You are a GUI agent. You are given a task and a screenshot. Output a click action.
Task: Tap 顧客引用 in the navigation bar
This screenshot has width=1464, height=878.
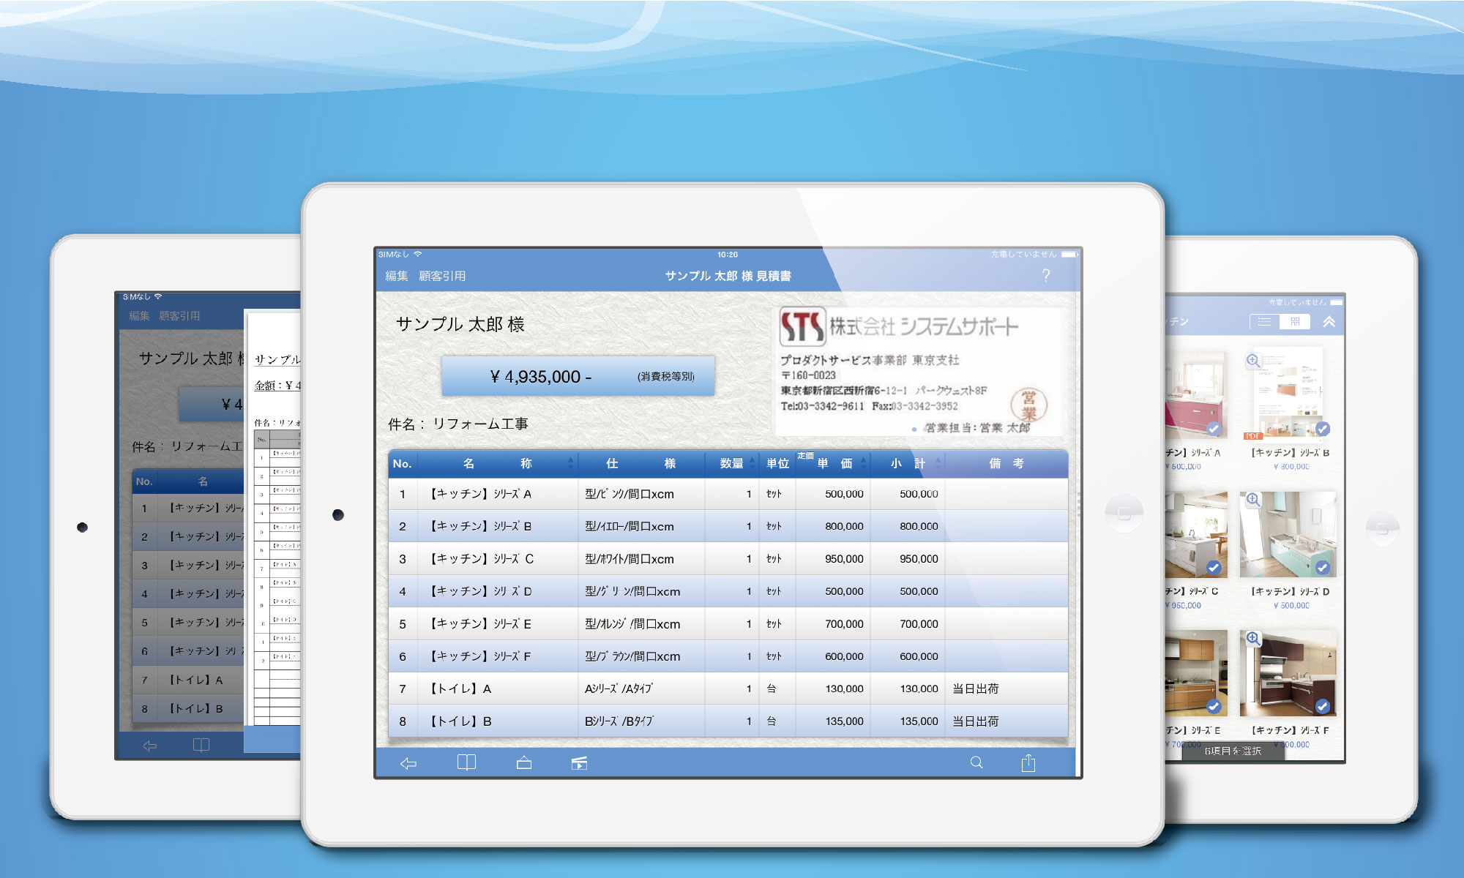442,276
